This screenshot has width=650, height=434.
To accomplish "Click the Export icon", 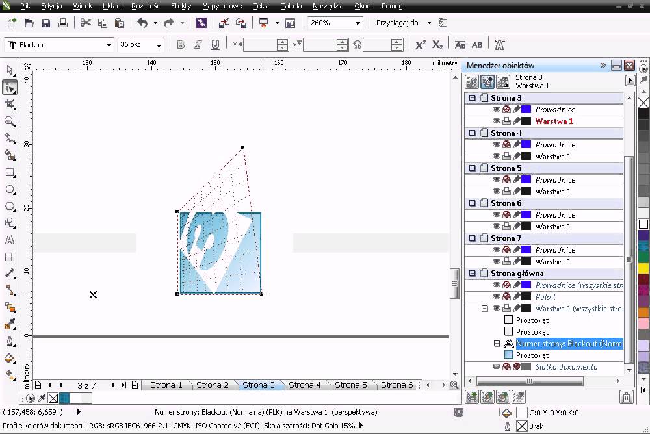I will 241,23.
